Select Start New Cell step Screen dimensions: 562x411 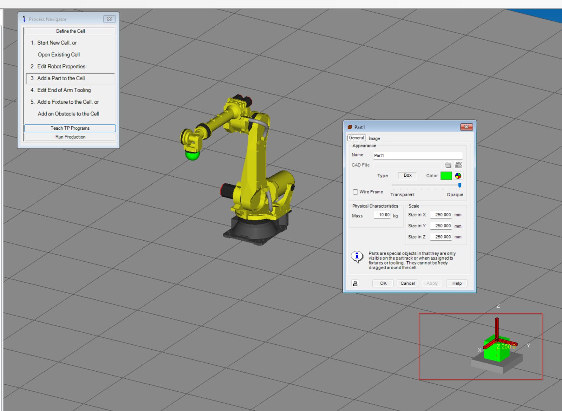[57, 43]
